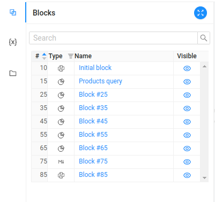Viewport: 215px width, 202px height.
Task: Click chart type icon of Block #65
Action: [x=61, y=149]
